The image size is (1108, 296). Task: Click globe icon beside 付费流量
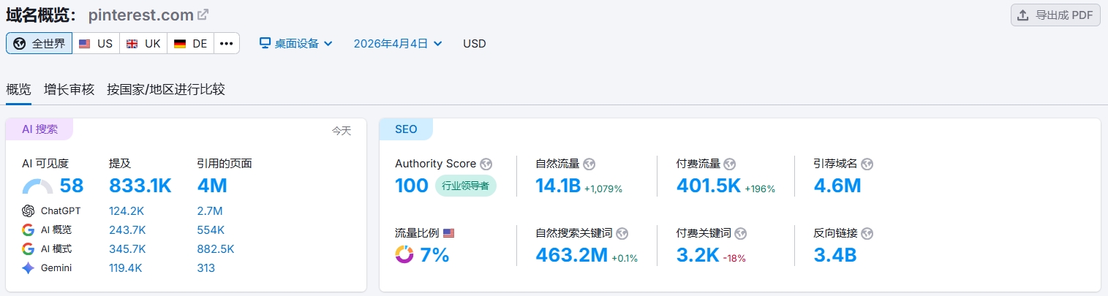[x=729, y=164]
